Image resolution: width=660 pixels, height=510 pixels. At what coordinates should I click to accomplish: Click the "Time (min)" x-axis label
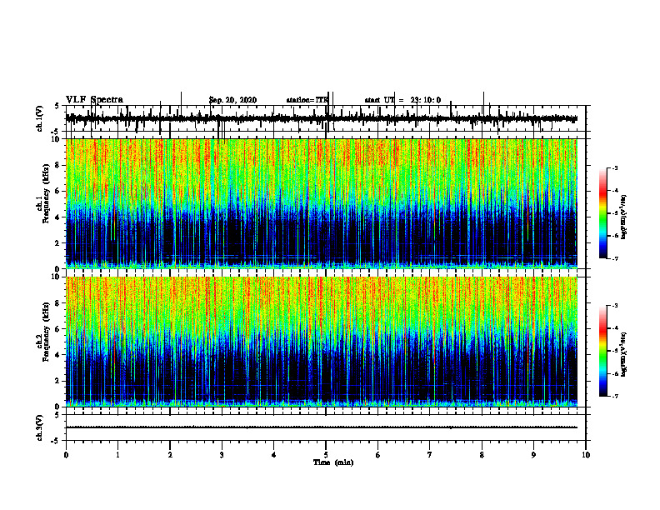point(333,462)
